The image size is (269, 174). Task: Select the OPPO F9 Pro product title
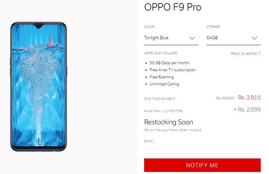coord(172,7)
